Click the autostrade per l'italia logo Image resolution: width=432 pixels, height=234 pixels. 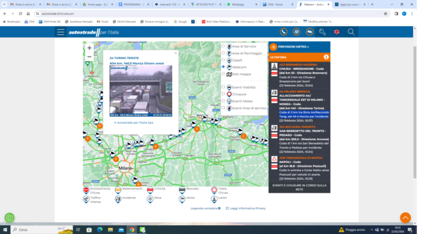click(x=93, y=32)
